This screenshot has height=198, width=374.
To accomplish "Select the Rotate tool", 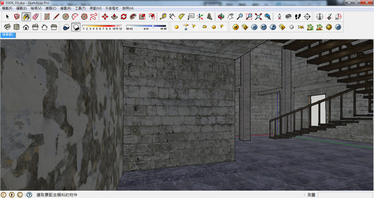I will pyautogui.click(x=123, y=17).
